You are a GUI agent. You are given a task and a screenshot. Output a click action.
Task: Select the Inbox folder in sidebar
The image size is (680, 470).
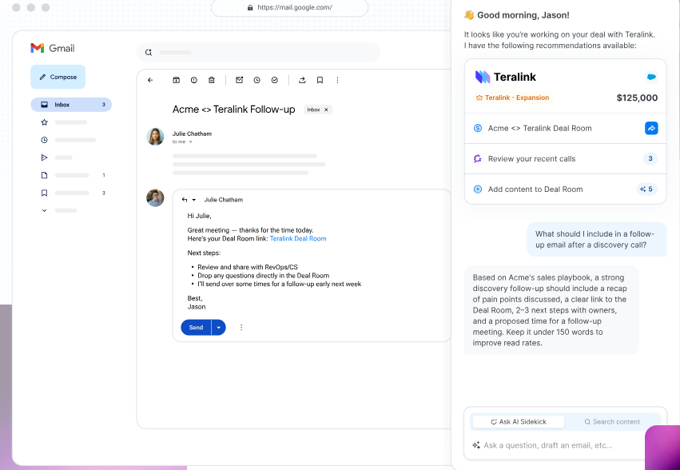click(71, 105)
